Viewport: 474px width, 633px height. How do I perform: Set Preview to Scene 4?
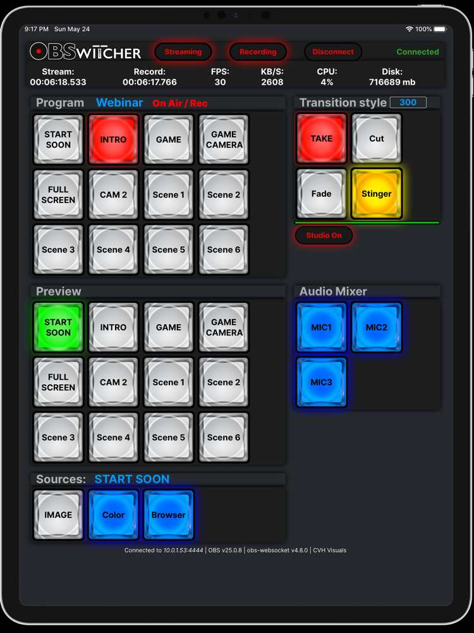(x=113, y=437)
